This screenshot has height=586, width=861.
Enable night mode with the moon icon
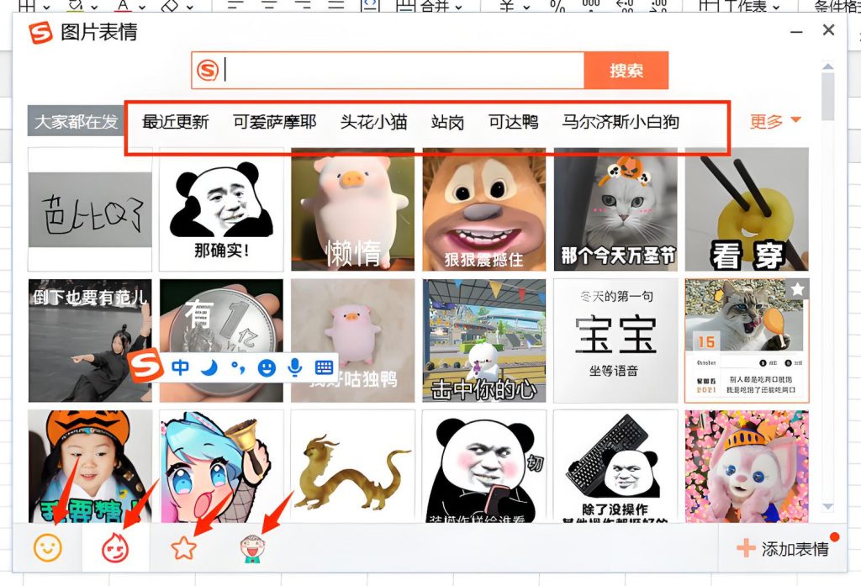coord(209,367)
